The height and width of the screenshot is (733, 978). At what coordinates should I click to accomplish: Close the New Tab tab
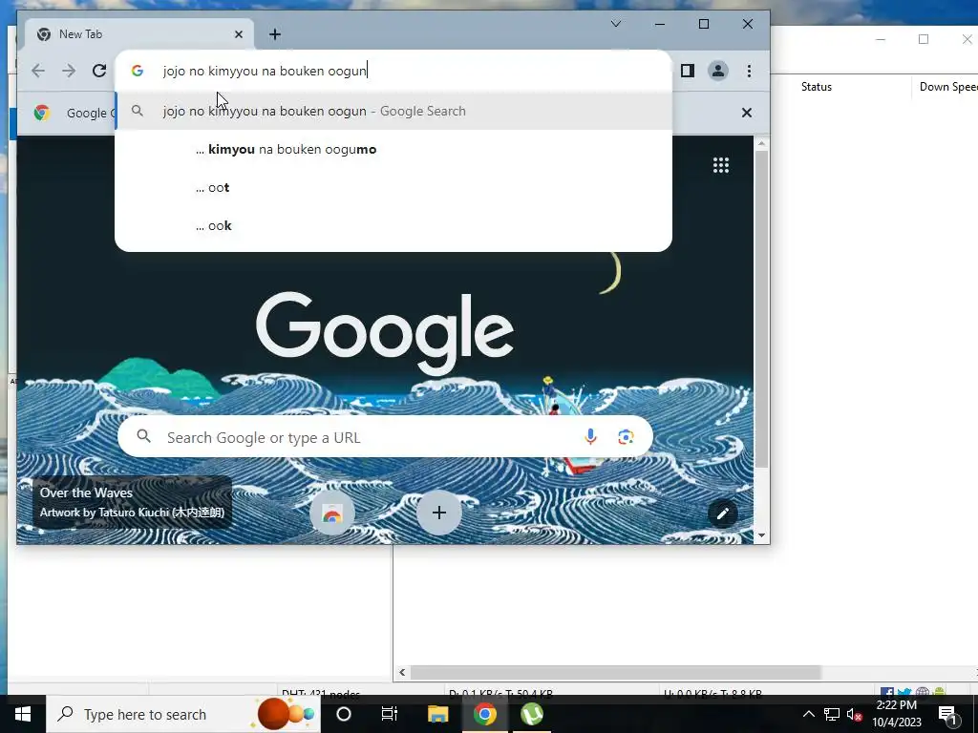[238, 34]
